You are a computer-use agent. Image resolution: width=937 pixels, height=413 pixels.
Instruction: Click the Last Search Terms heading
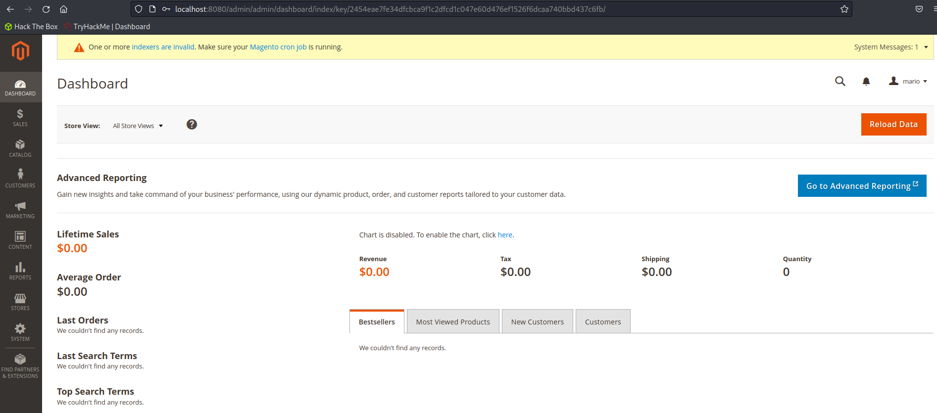pyautogui.click(x=97, y=356)
